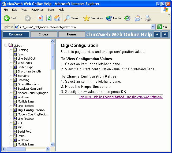
Task: Open the Switch Type topic
Action: click(x=25, y=67)
